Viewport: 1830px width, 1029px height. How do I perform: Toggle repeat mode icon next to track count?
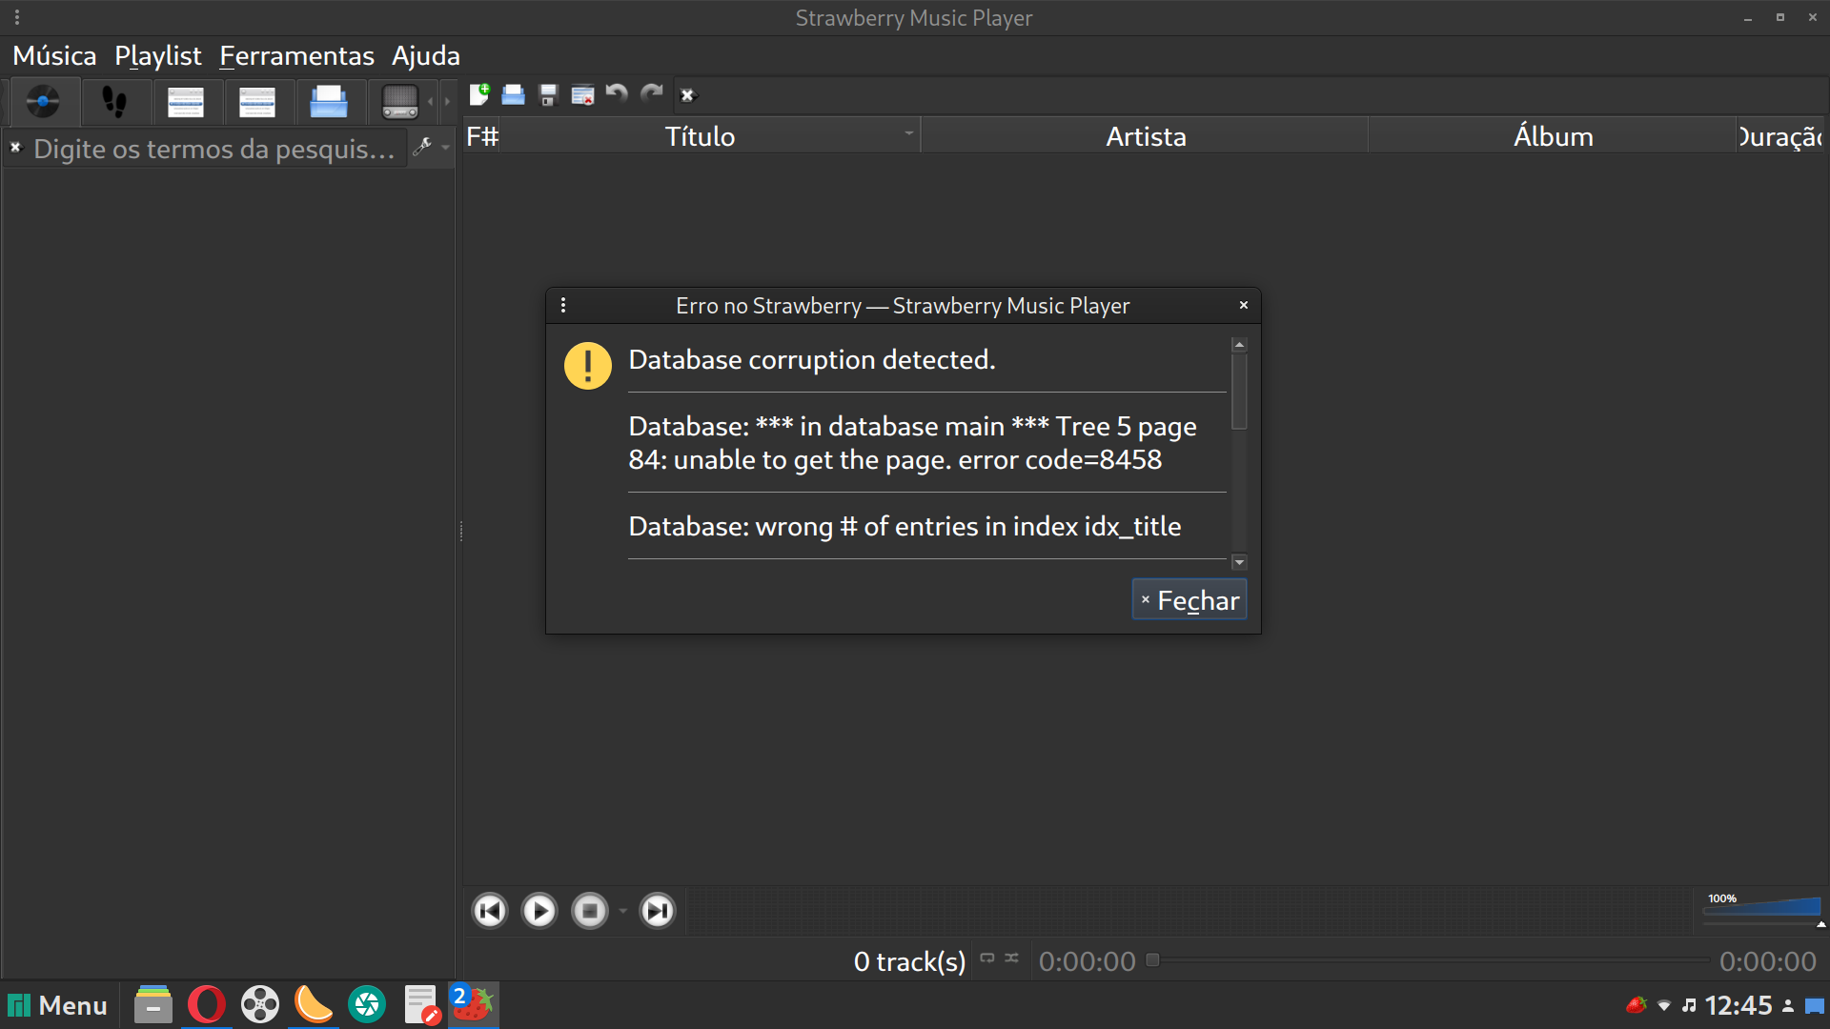987,958
